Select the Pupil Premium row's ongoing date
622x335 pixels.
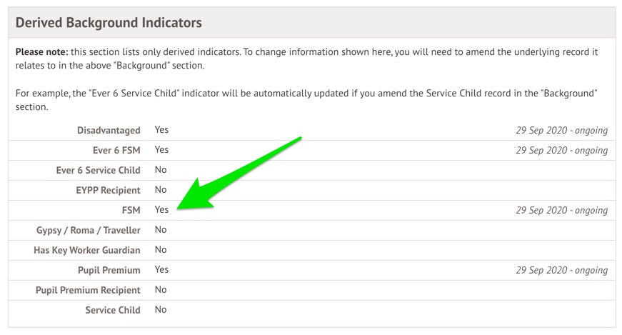point(561,271)
